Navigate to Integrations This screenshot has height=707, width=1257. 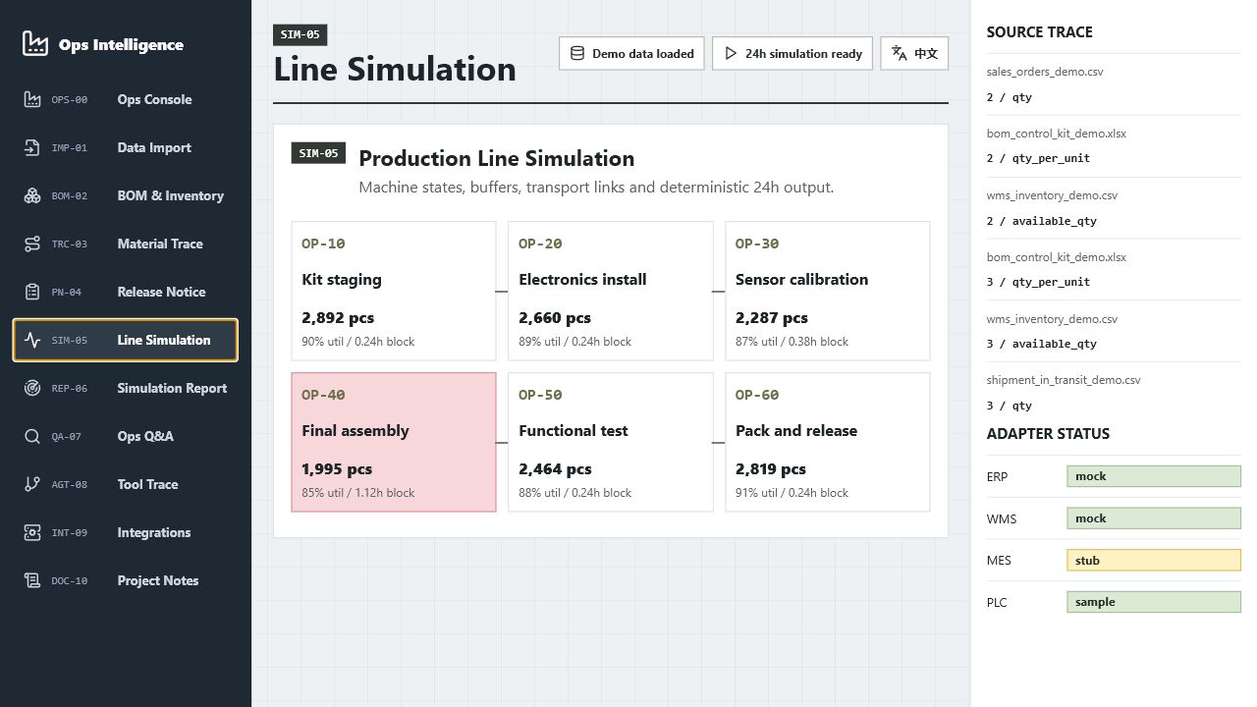[125, 532]
